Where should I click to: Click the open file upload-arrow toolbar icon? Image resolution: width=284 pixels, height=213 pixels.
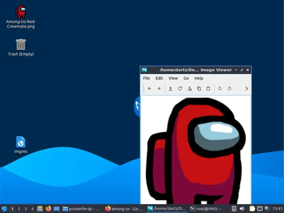pos(171,88)
